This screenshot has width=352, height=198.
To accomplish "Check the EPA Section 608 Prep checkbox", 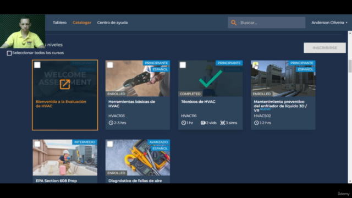I will pos(37,144).
